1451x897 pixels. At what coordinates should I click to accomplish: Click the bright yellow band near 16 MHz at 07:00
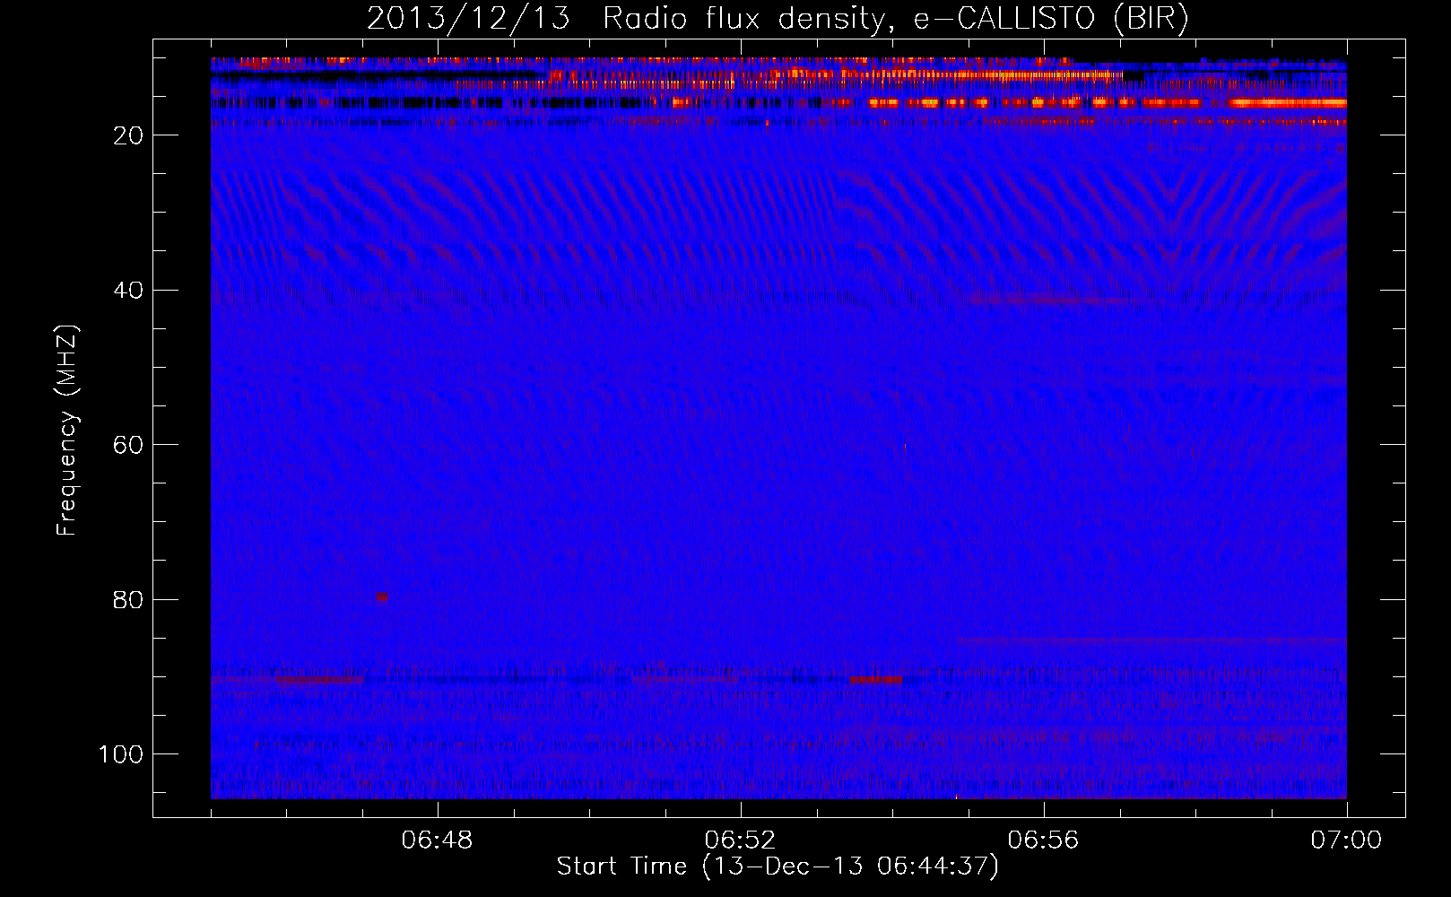pyautogui.click(x=1289, y=103)
